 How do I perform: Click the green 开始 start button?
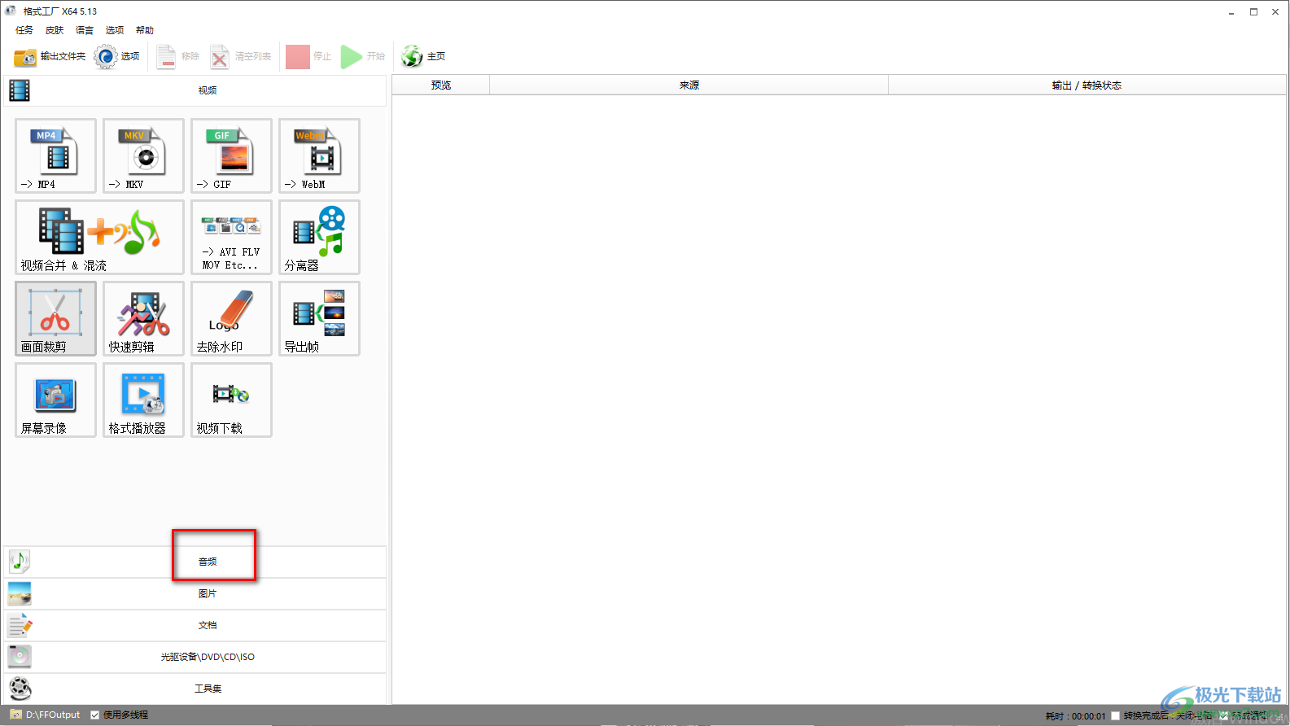tap(363, 56)
